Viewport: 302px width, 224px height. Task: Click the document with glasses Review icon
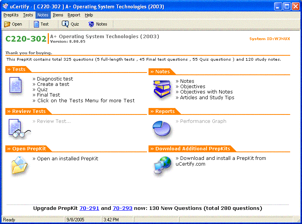click(19, 129)
